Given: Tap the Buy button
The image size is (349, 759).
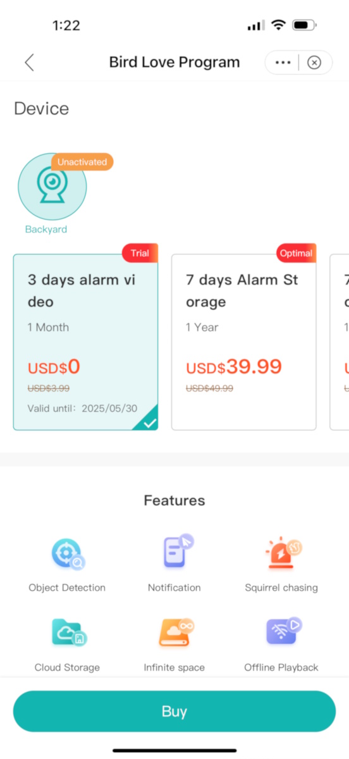Looking at the screenshot, I should (174, 711).
